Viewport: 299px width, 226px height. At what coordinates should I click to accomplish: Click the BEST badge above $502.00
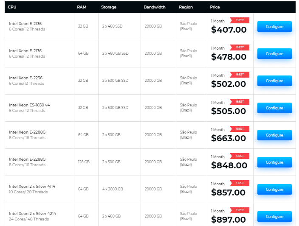tap(240, 75)
